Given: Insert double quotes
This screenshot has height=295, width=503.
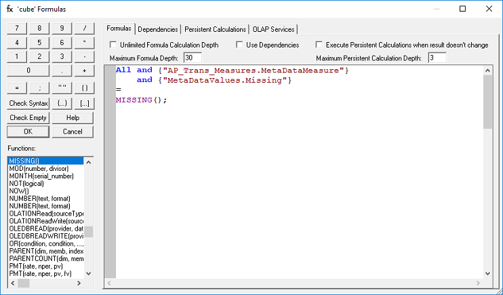Looking at the screenshot, I should (x=62, y=88).
